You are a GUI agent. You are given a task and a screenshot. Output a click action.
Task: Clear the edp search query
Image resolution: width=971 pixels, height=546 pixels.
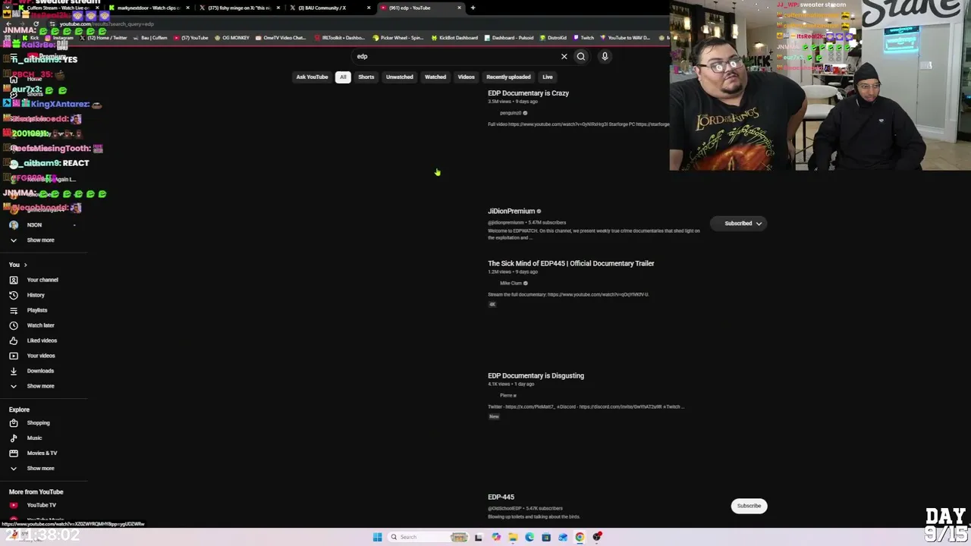[x=564, y=56]
